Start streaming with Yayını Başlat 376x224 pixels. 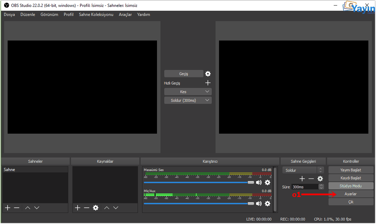pyautogui.click(x=351, y=170)
